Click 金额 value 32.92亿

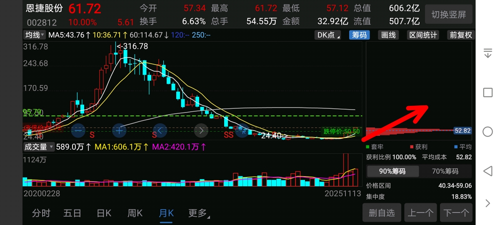(x=333, y=21)
